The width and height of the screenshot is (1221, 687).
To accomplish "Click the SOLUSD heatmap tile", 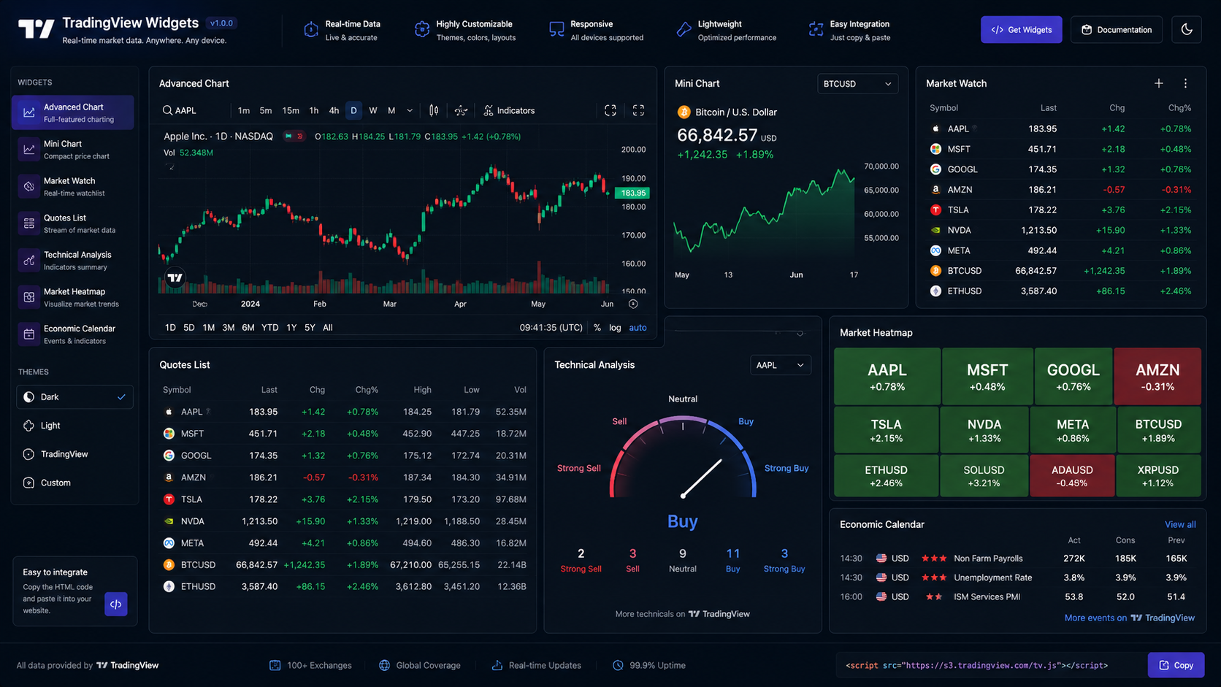I will coord(984,476).
